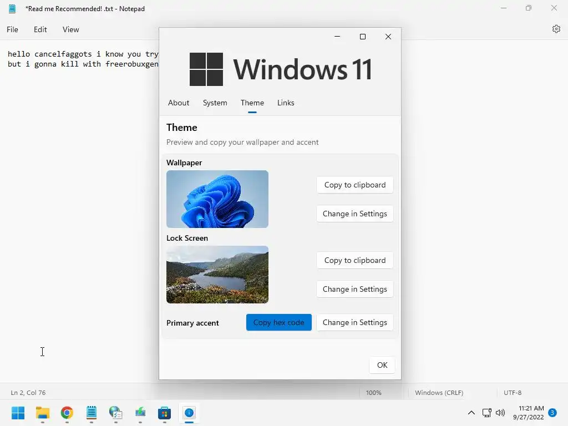The width and height of the screenshot is (568, 426).
Task: Close the Notepad window
Action: pyautogui.click(x=554, y=8)
